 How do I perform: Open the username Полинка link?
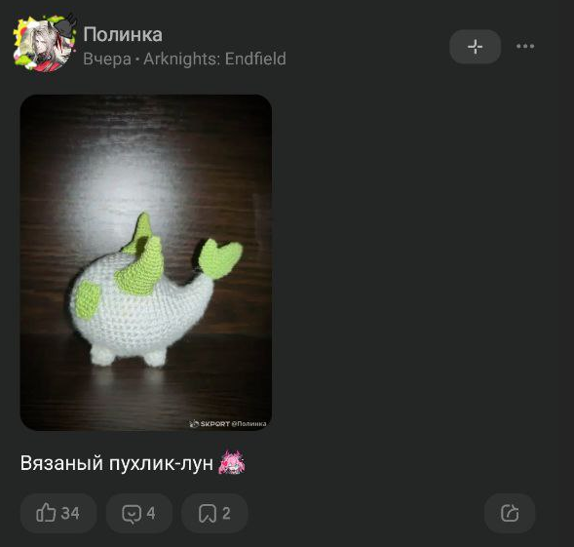pos(123,35)
